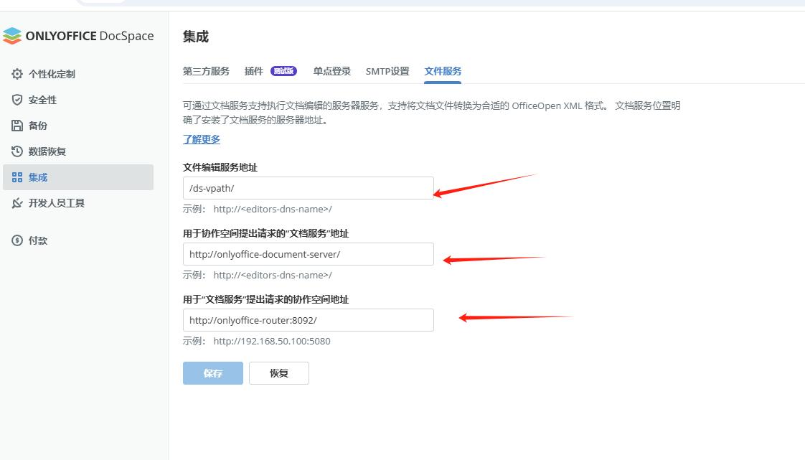Click the 集成 grid icon in sidebar
805x460 pixels.
17,177
